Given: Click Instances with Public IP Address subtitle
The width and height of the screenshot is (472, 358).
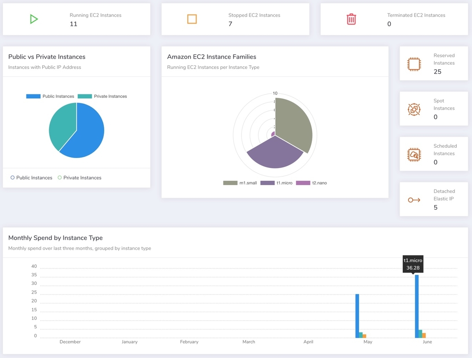Looking at the screenshot, I should point(44,67).
